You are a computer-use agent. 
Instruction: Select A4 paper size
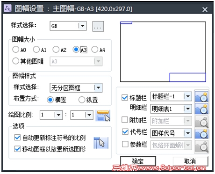pos(95,50)
